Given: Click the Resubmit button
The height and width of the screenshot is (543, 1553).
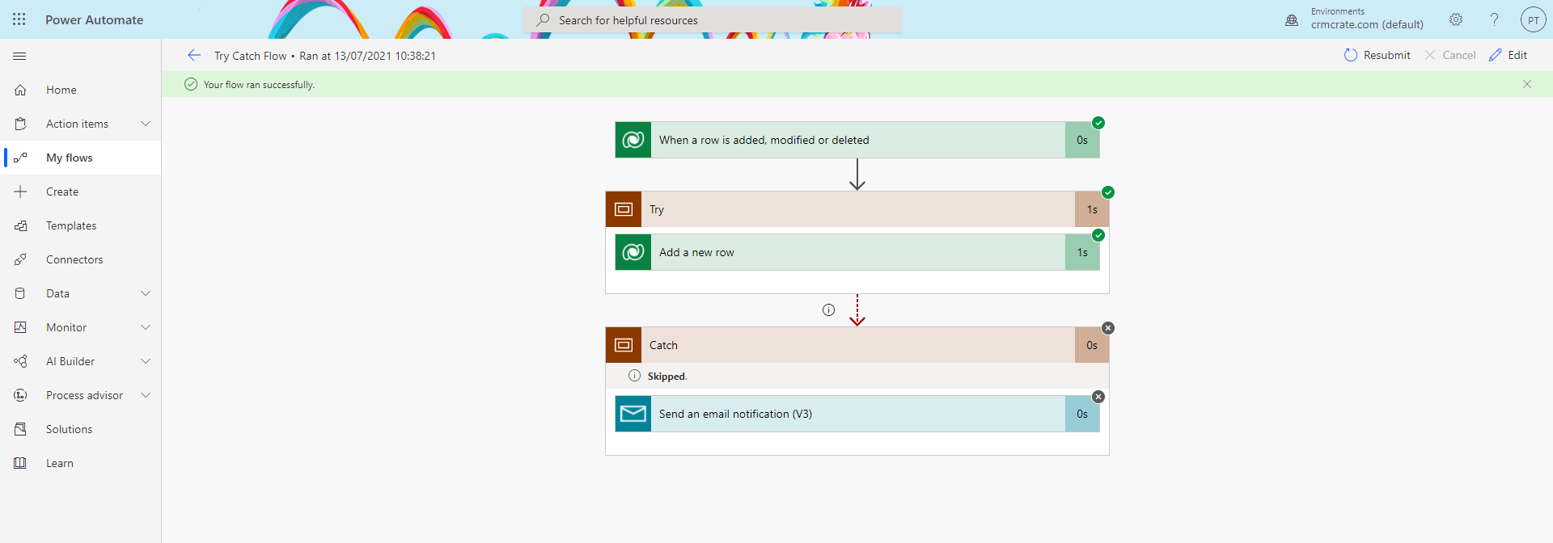Looking at the screenshot, I should coord(1377,55).
